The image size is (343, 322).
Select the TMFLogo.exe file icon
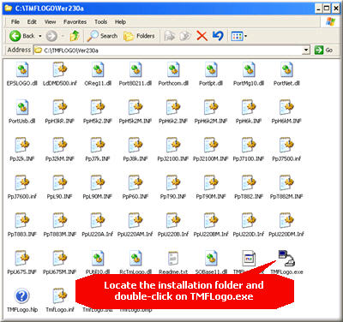(286, 259)
